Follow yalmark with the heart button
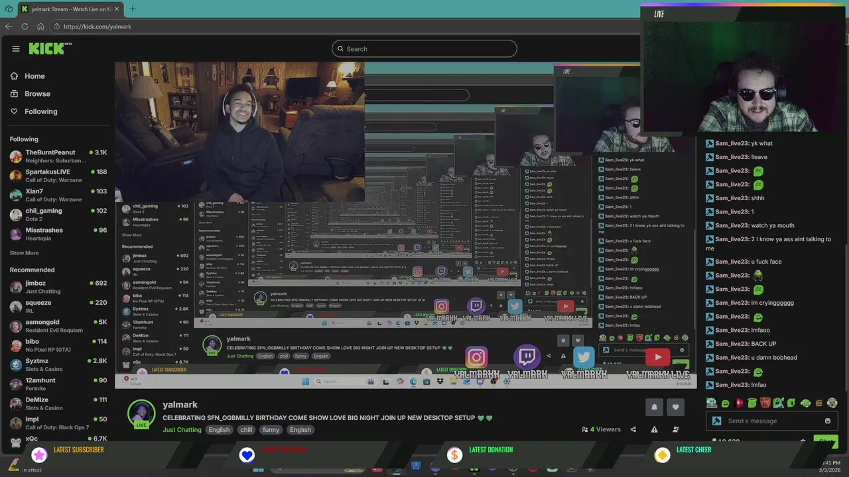 point(676,407)
